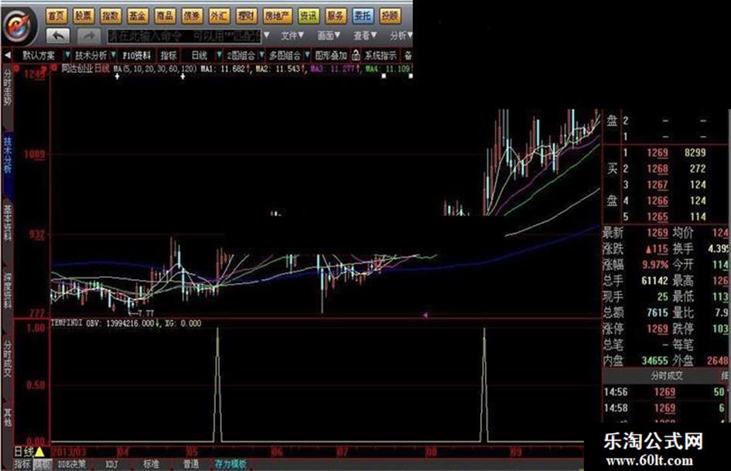Click the first indicator spike in lower pane
Screen dimensions: 731x471
217,384
